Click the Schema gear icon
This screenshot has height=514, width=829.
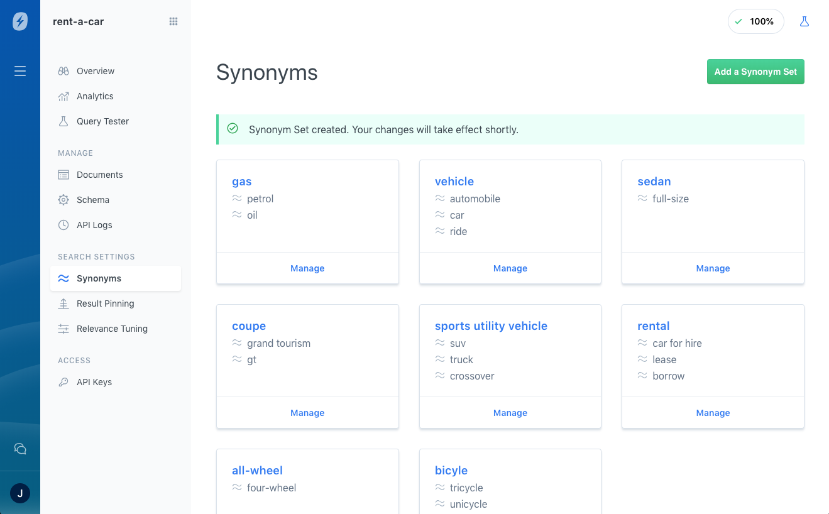pos(63,200)
